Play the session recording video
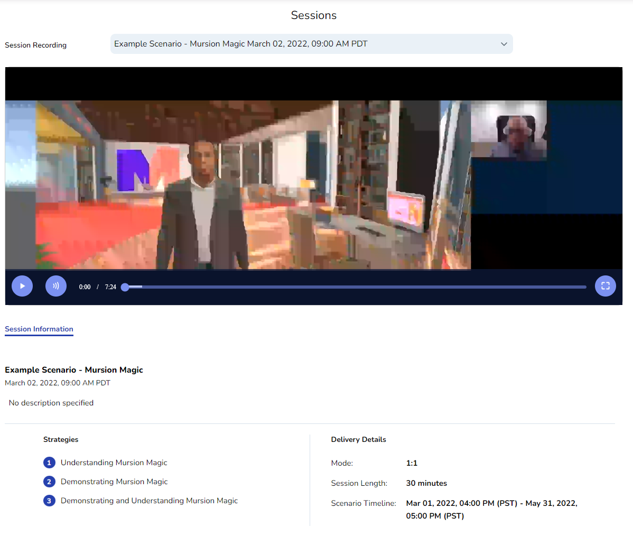This screenshot has width=633, height=545. 22,286
